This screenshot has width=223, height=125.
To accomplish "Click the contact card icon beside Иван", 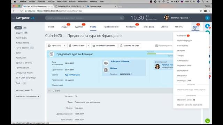I will [x=106, y=70].
